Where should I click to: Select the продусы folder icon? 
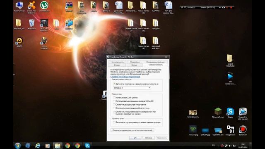click(x=156, y=24)
